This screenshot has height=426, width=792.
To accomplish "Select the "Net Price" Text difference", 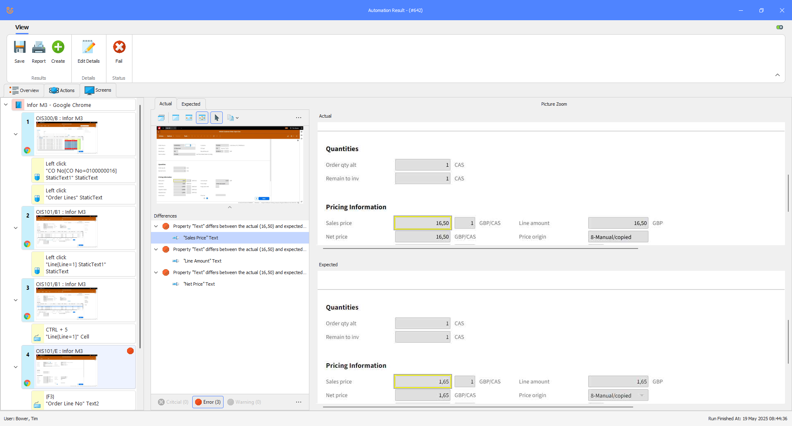I will point(230,284).
